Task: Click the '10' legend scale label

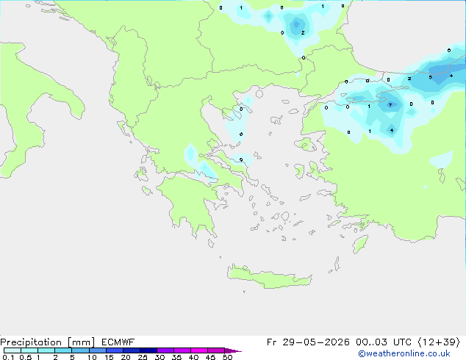Action: point(92,357)
